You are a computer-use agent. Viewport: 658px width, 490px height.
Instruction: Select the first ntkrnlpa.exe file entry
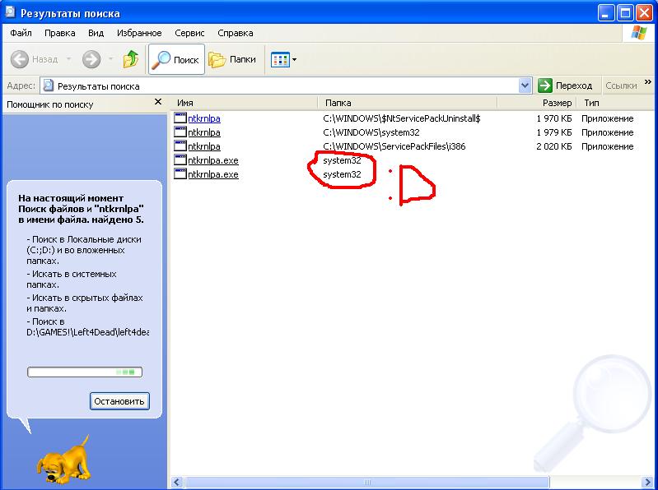(x=212, y=160)
